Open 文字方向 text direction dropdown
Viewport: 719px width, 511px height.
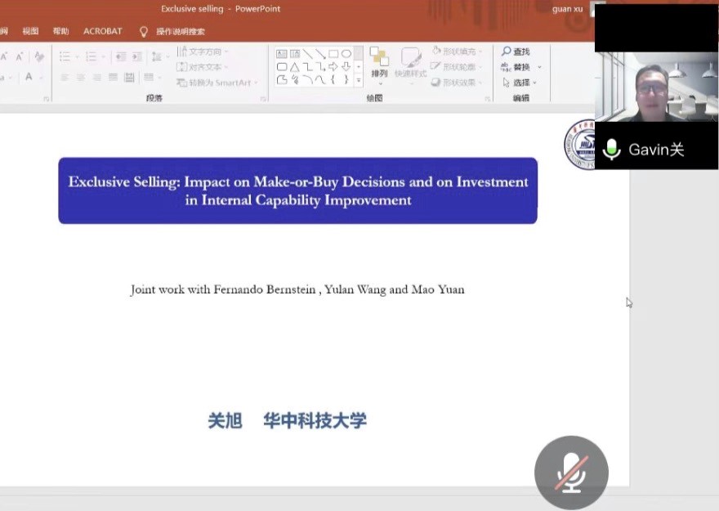coord(203,52)
